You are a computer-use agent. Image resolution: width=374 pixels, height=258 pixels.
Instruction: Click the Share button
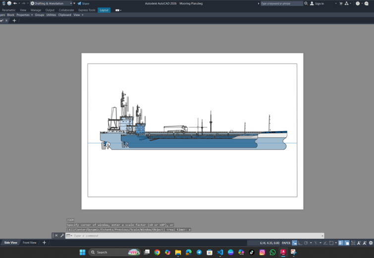[83, 3]
